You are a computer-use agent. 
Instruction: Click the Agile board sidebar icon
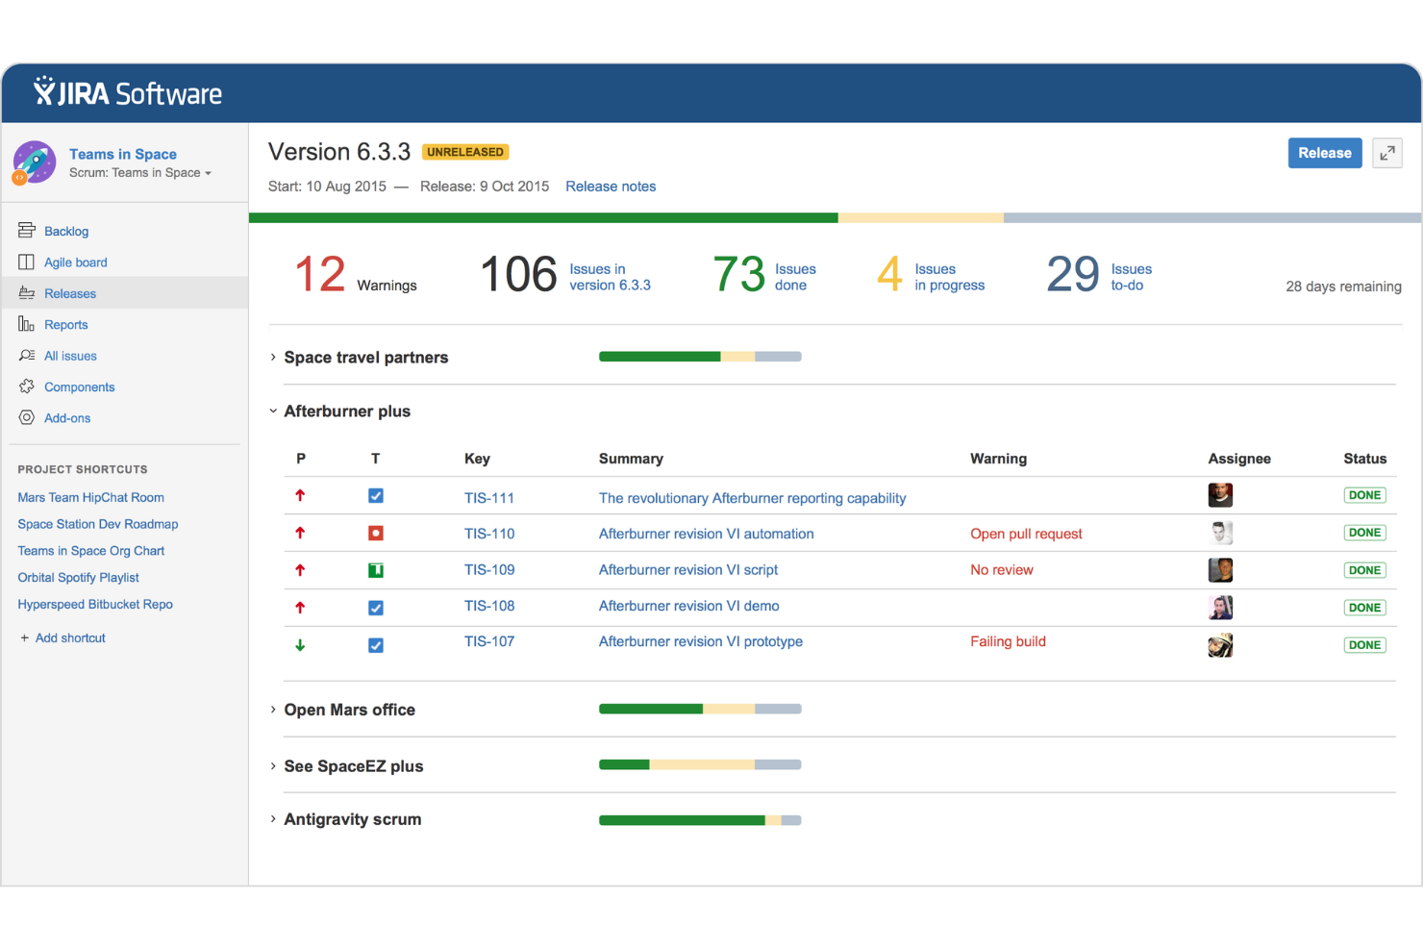pos(27,262)
